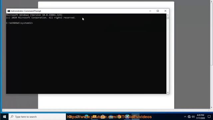Click the Command Prompt scrollbar up arrow
The width and height of the screenshot is (213, 120).
[x=168, y=15]
